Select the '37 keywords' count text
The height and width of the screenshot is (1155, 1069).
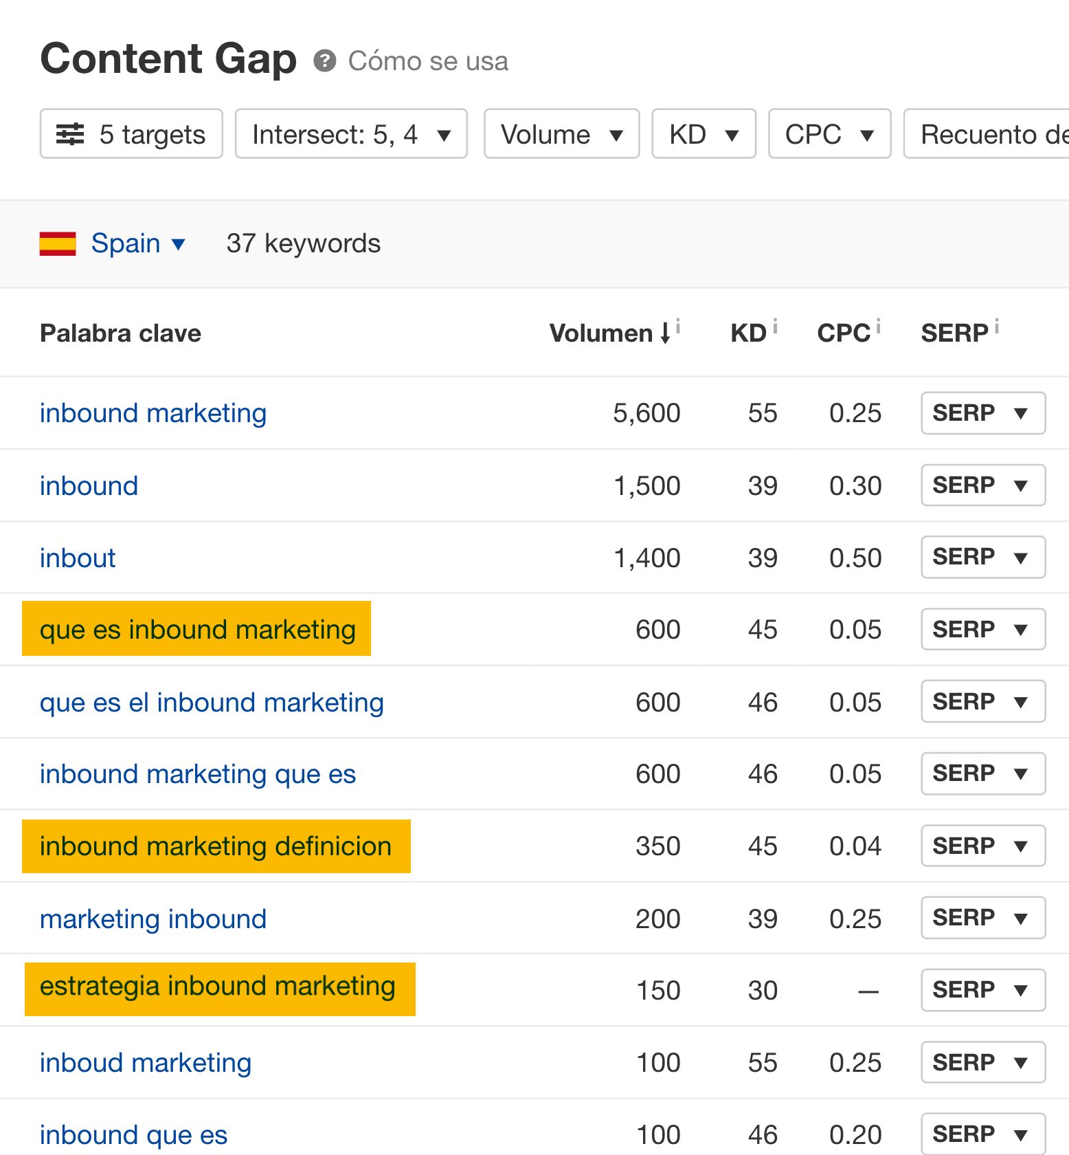click(304, 243)
